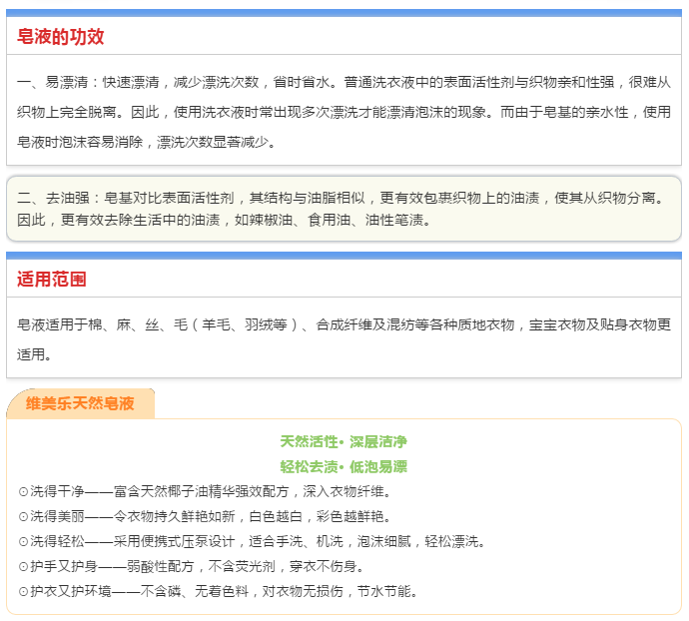The width and height of the screenshot is (689, 621).
Task: Click the line starting with 洗得轻松
Action: (x=252, y=541)
